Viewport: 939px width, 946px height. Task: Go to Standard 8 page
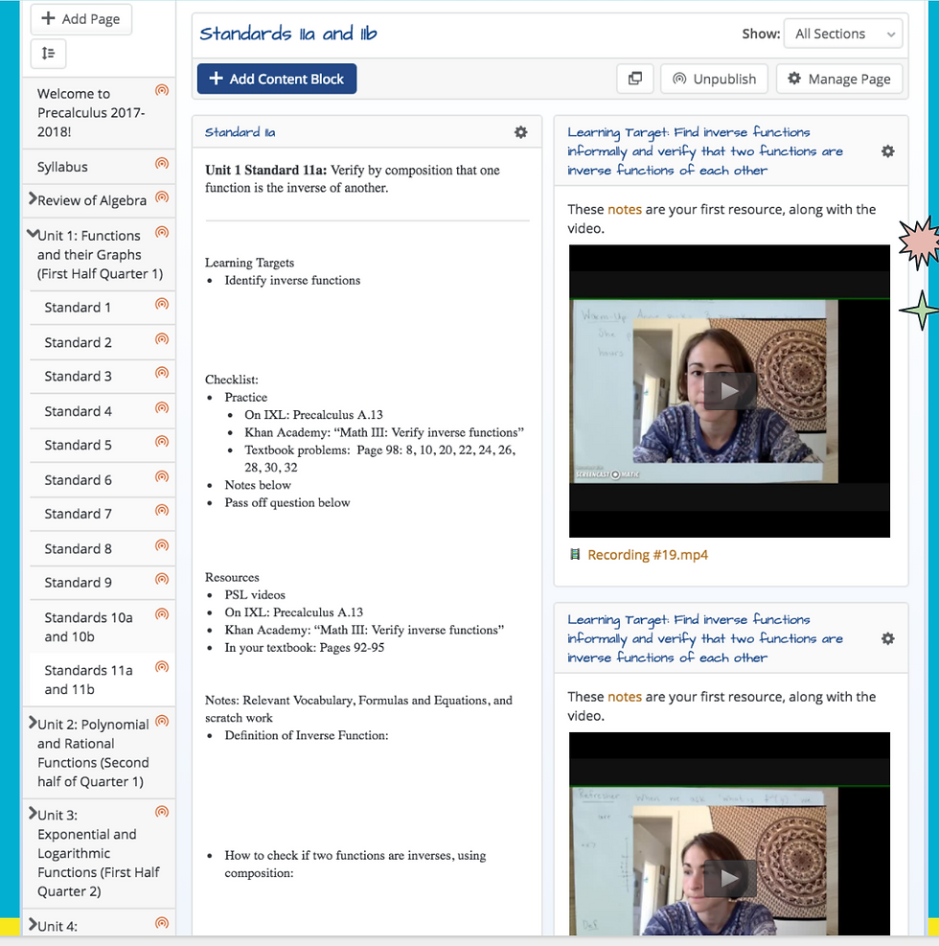78,549
